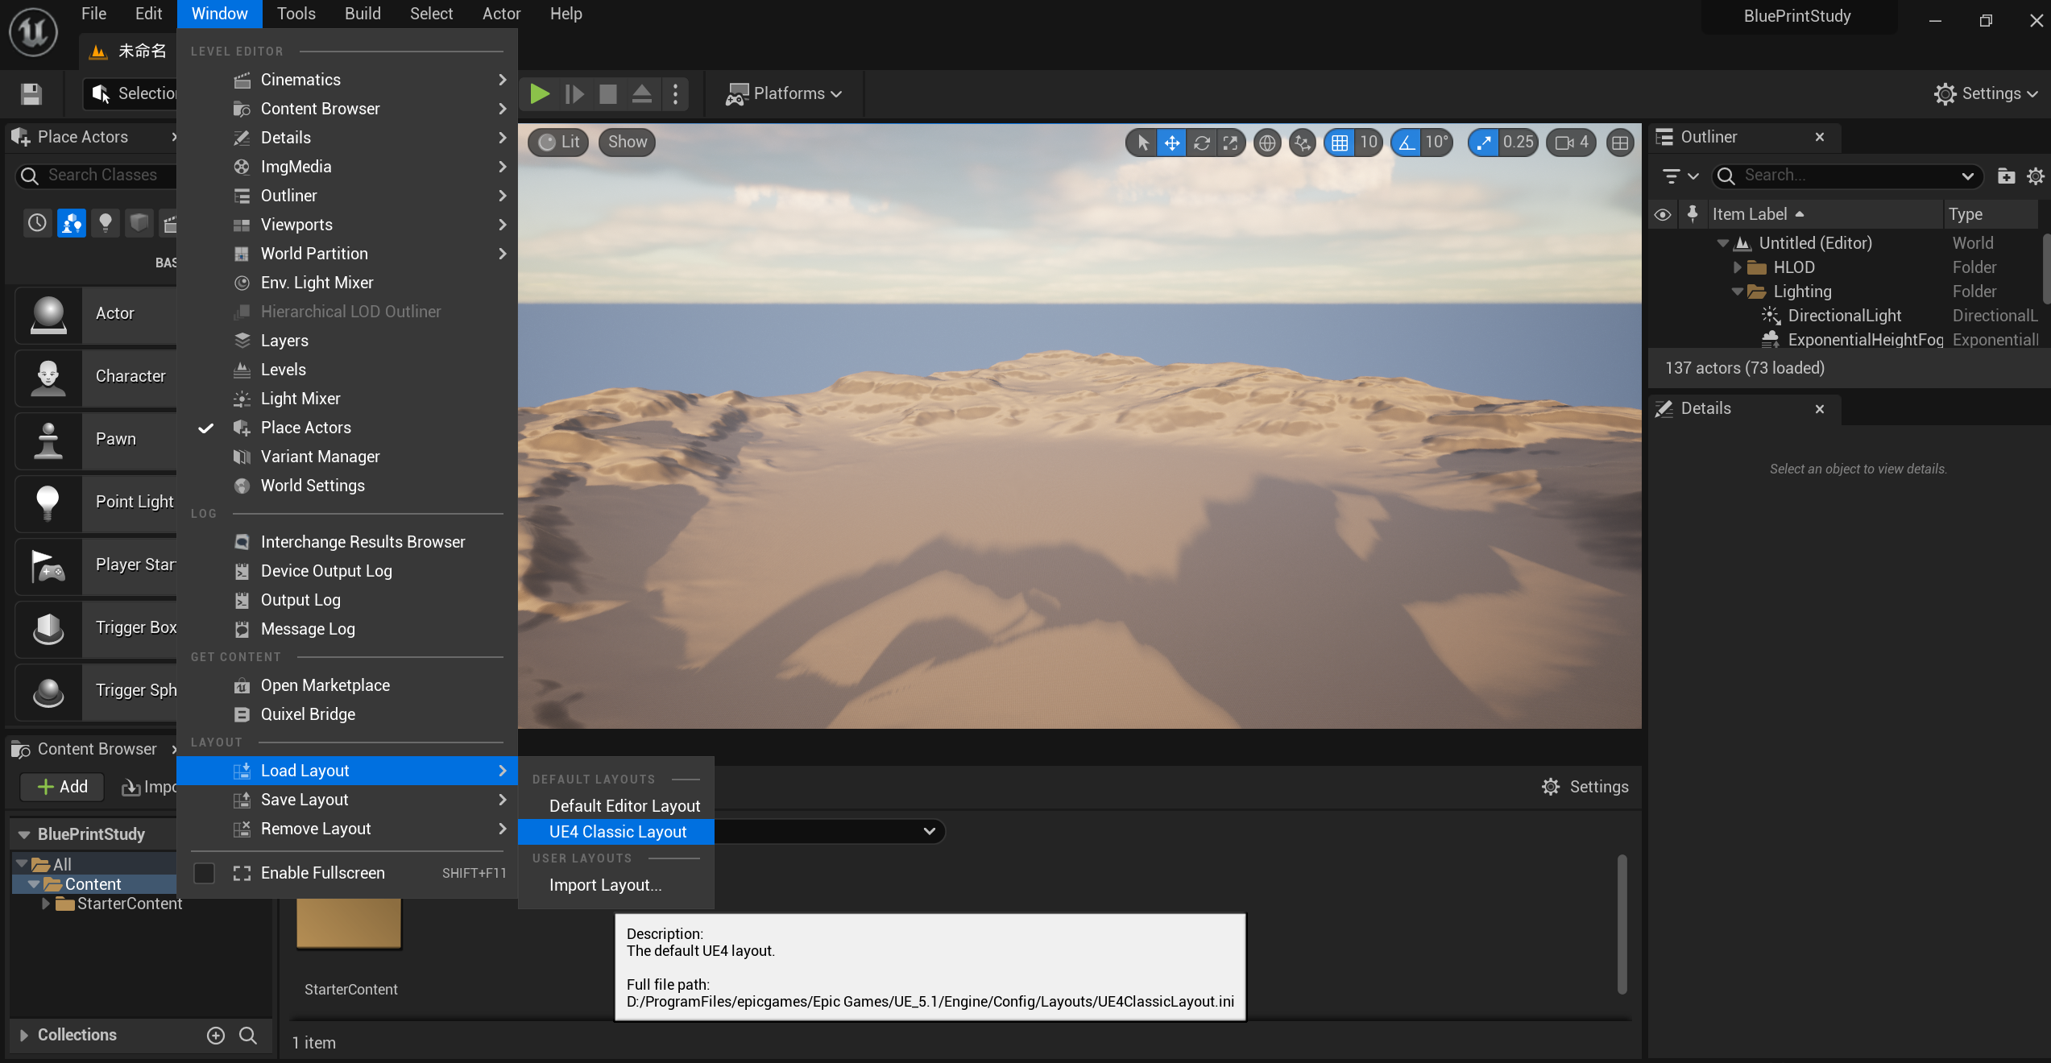
Task: Click the Eject from pawn button
Action: click(642, 94)
